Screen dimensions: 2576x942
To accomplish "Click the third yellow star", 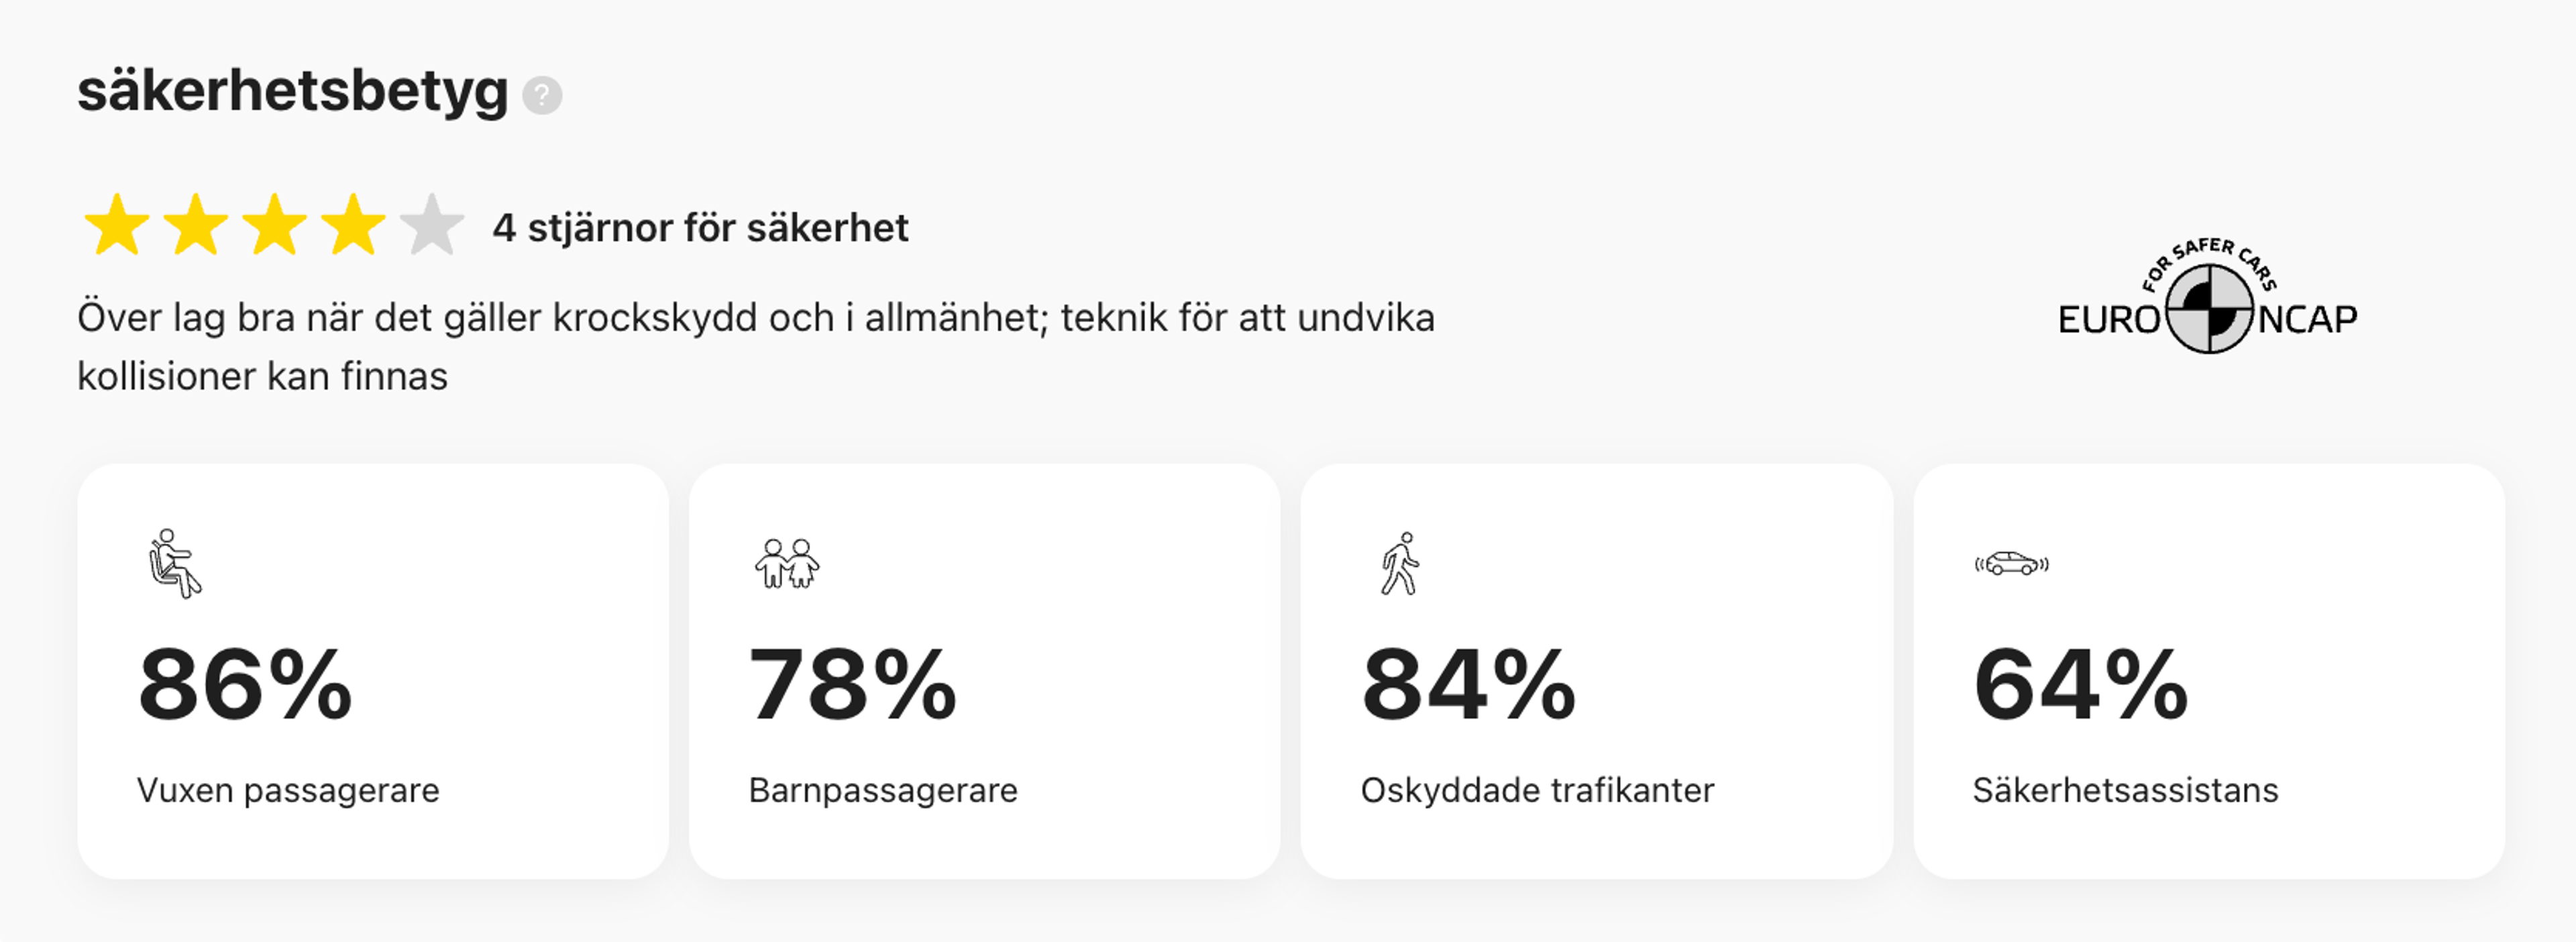I will [275, 226].
